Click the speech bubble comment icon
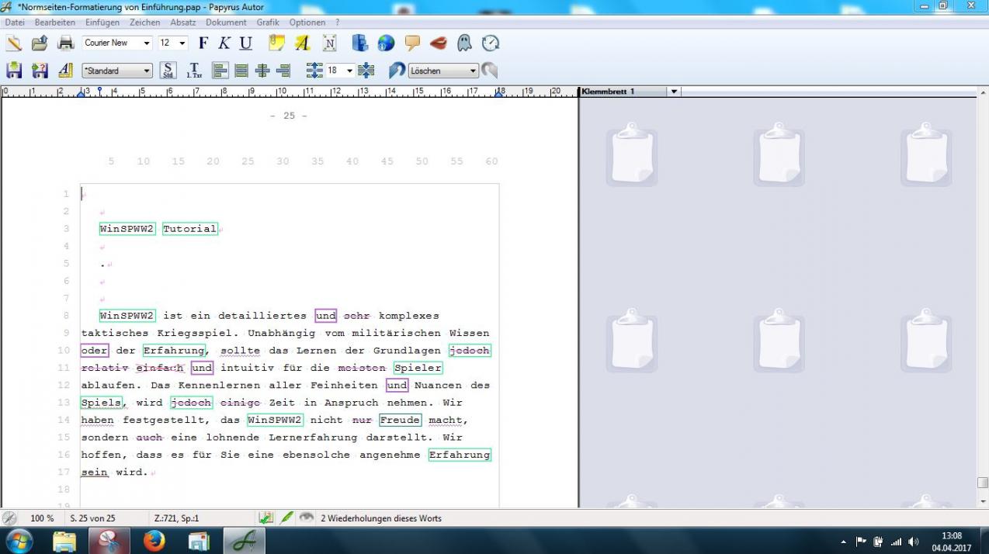This screenshot has height=554, width=989. click(x=412, y=43)
